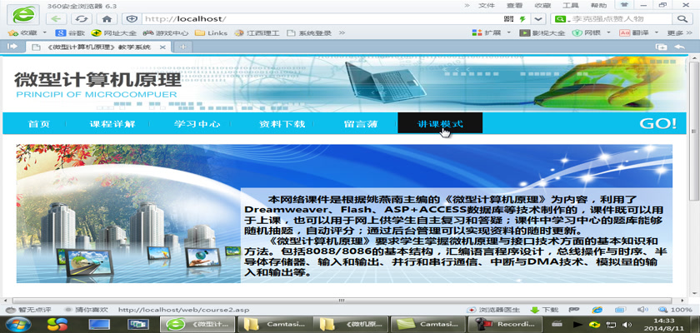
Task: Open the 江西理工 bookmark
Action: pyautogui.click(x=257, y=33)
